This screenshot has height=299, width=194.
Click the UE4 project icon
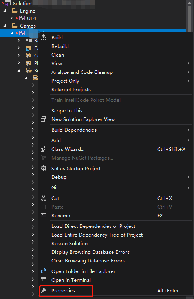[22, 18]
